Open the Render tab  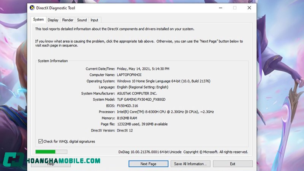click(68, 20)
